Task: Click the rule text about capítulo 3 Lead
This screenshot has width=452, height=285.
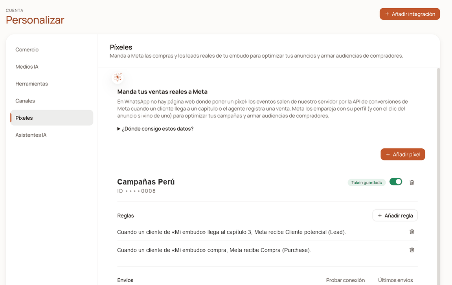Action: click(x=232, y=232)
